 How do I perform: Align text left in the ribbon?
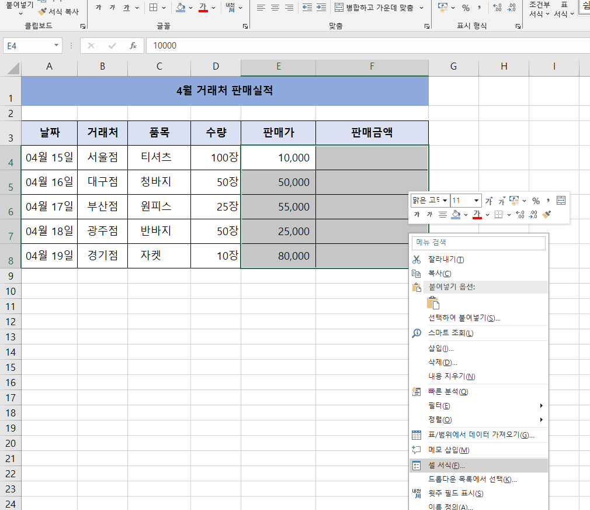point(261,8)
